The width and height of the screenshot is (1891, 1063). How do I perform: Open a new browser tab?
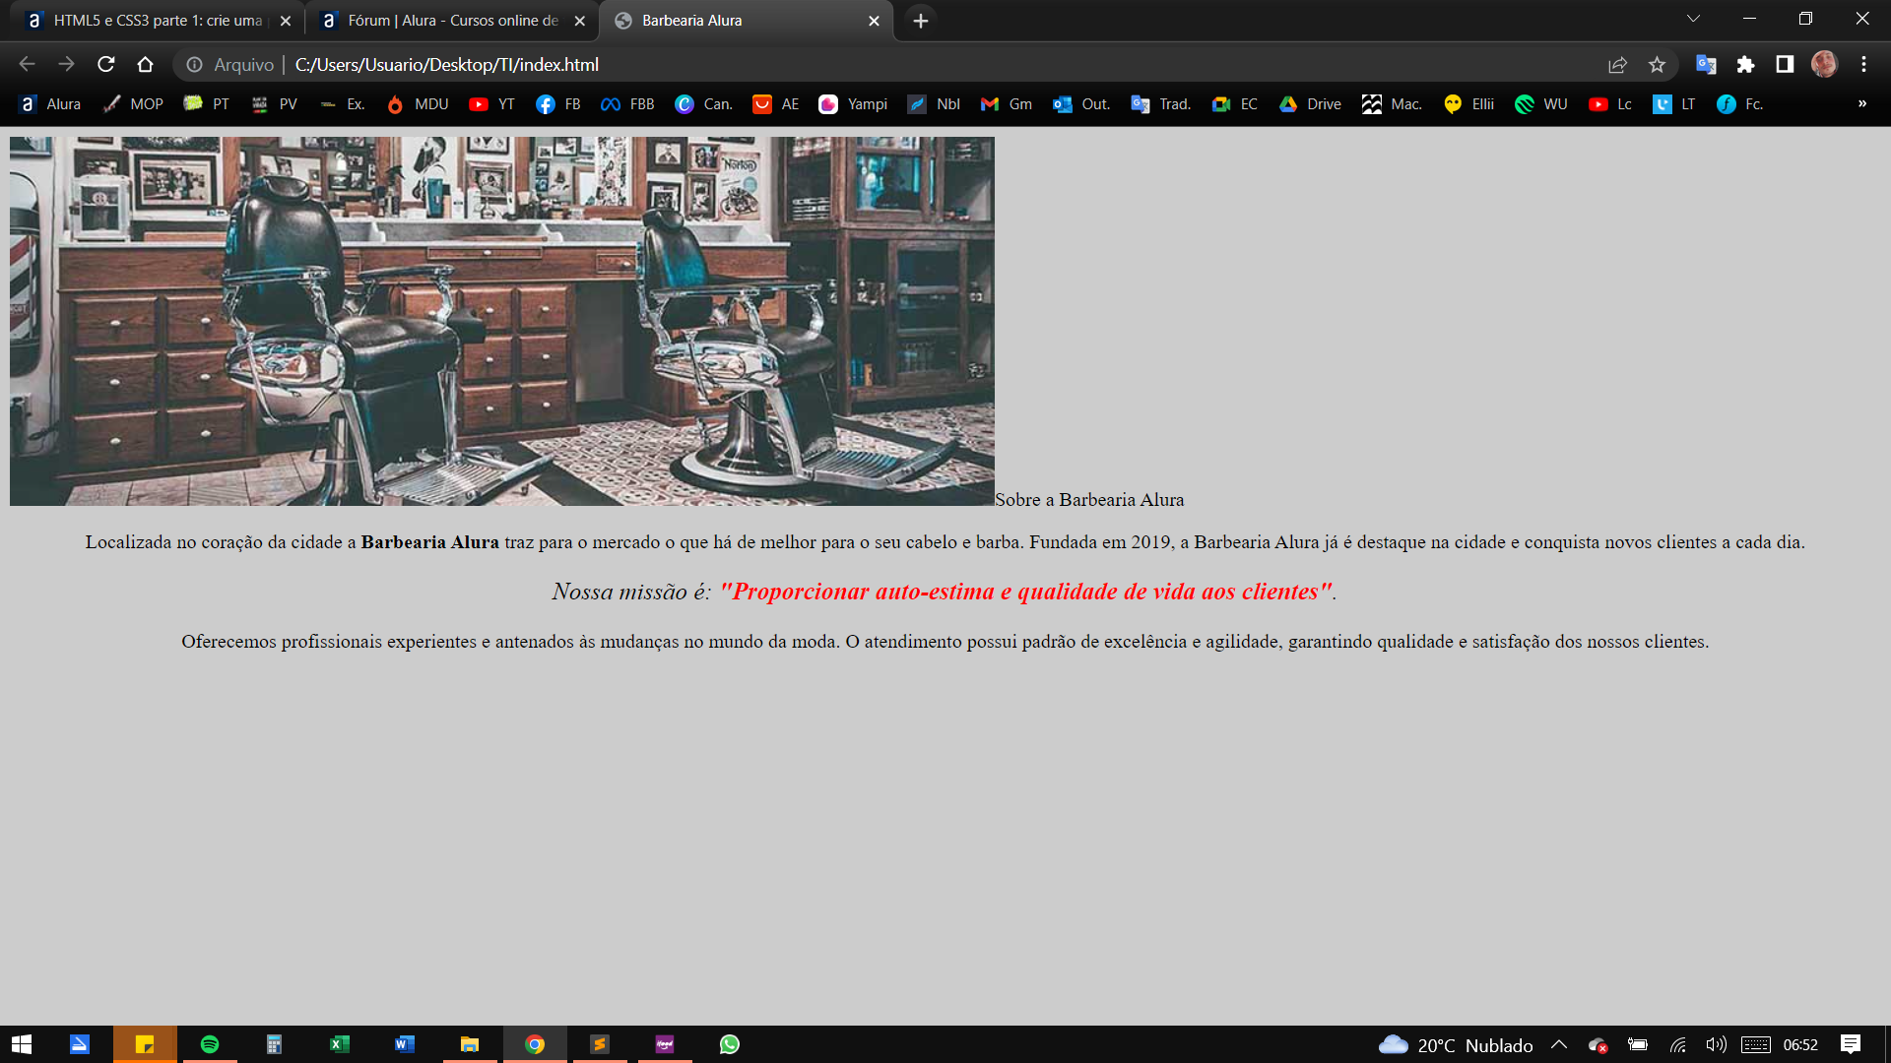pos(920,21)
